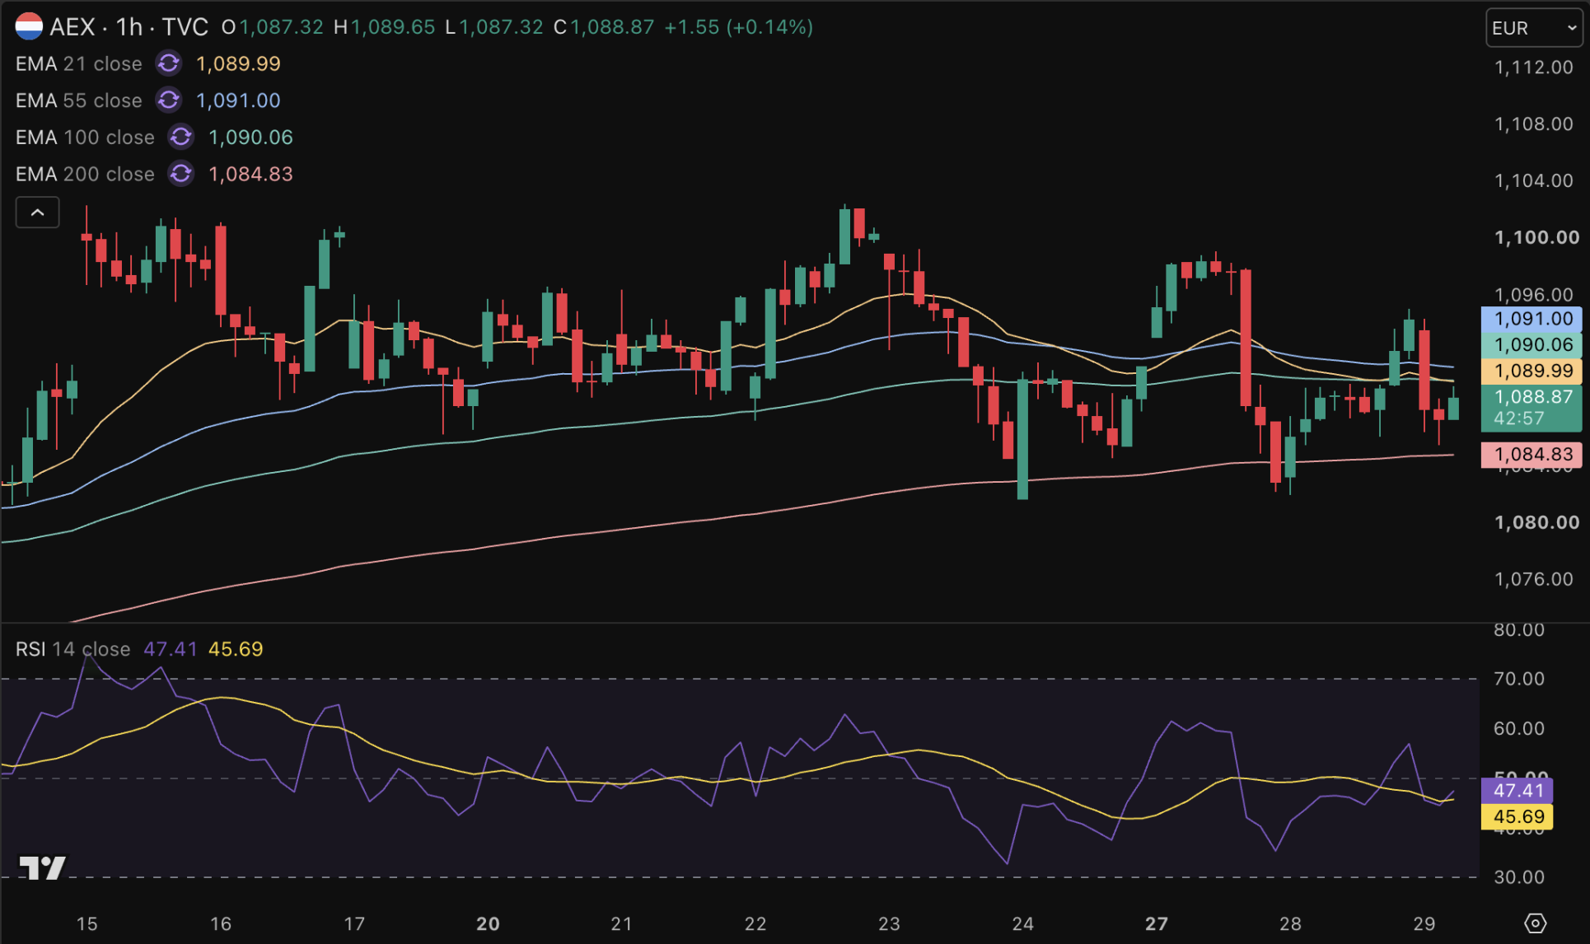Click date 16 on time axis
1590x944 pixels.
[221, 924]
